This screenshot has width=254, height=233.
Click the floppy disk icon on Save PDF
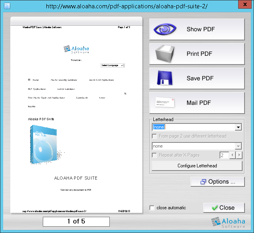click(x=164, y=78)
